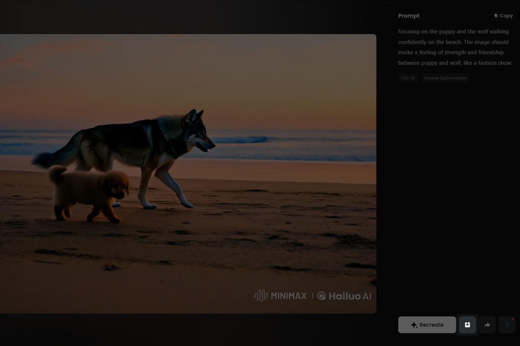Download the generated video
The width and height of the screenshot is (520, 346).
[467, 325]
